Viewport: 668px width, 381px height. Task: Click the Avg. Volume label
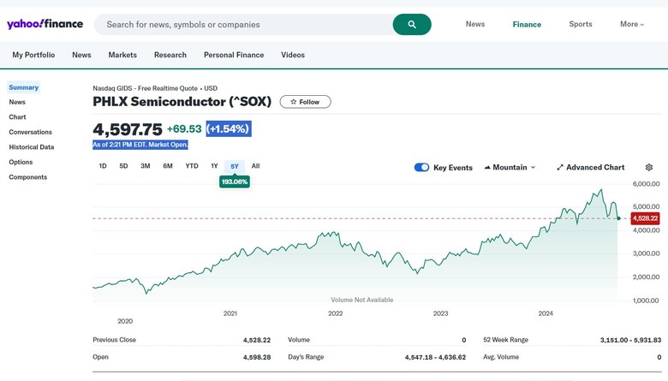[501, 357]
